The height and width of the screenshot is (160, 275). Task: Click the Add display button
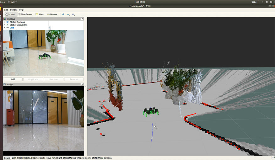[x=13, y=79]
